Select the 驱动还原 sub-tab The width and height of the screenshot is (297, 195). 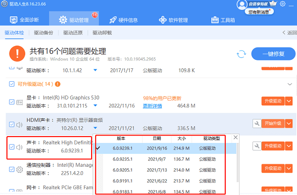tap(73, 33)
